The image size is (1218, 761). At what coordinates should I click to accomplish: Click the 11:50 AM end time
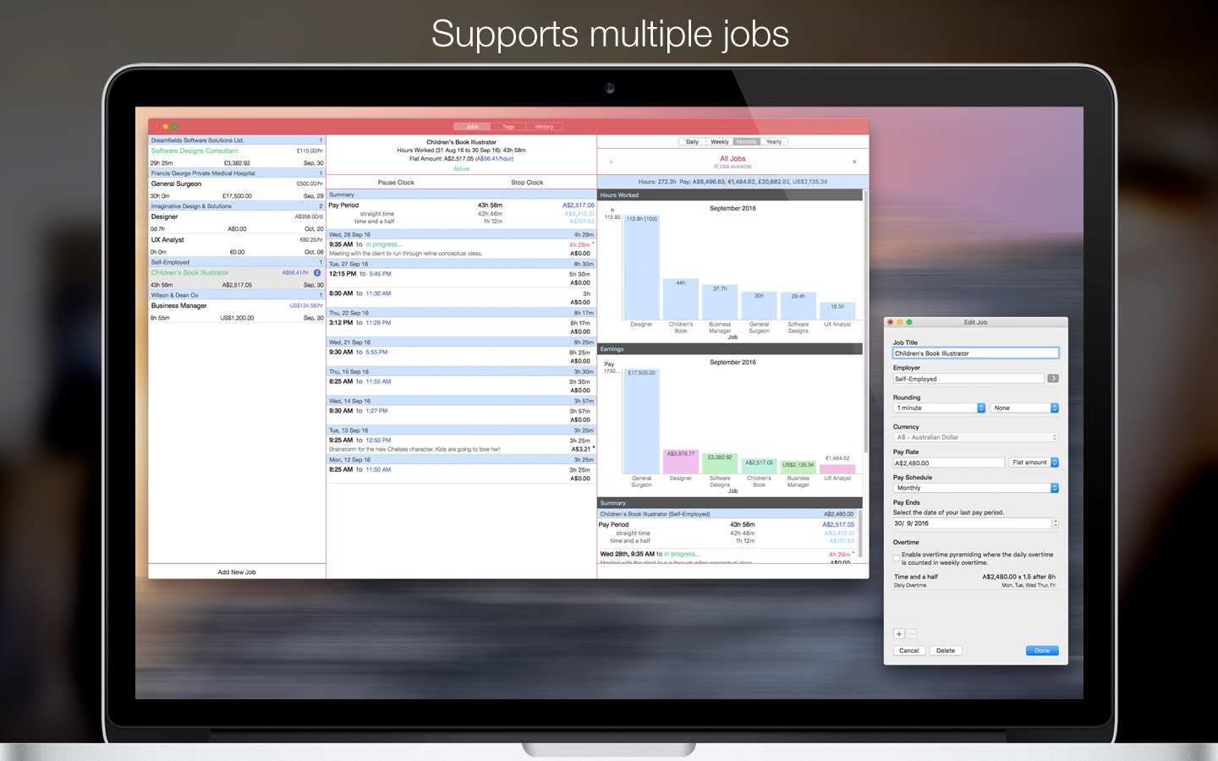pyautogui.click(x=379, y=470)
